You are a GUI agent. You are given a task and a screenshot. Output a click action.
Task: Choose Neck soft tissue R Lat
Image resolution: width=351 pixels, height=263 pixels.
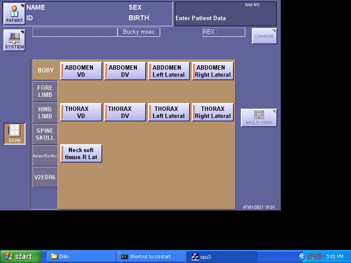tap(81, 153)
